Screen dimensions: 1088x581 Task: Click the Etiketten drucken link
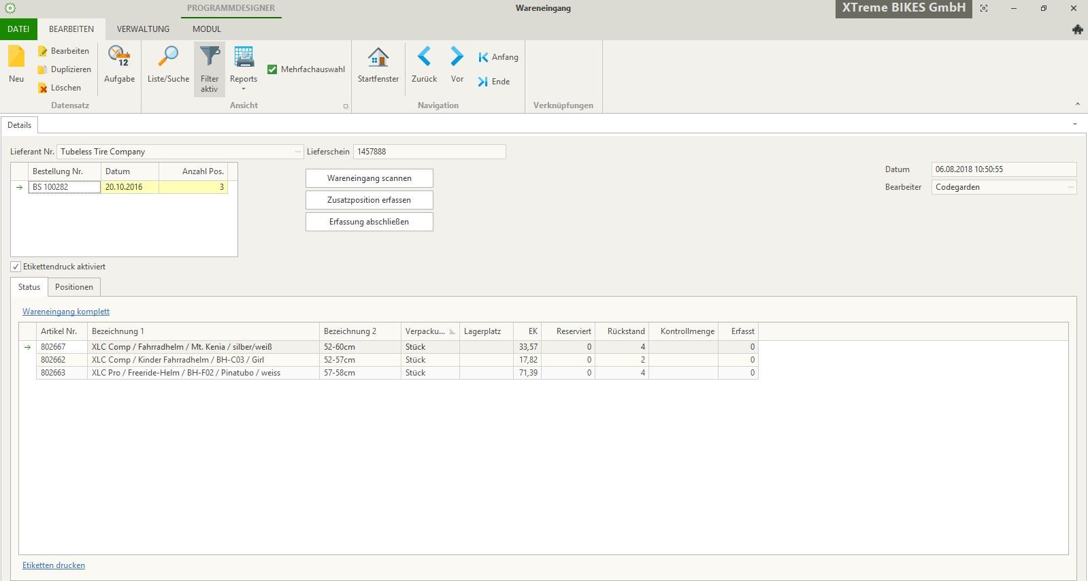[x=54, y=565]
